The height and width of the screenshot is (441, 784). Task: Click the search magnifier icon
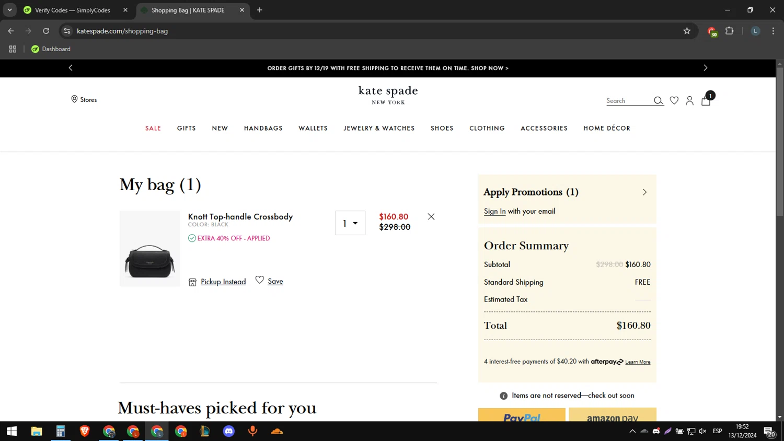tap(658, 100)
